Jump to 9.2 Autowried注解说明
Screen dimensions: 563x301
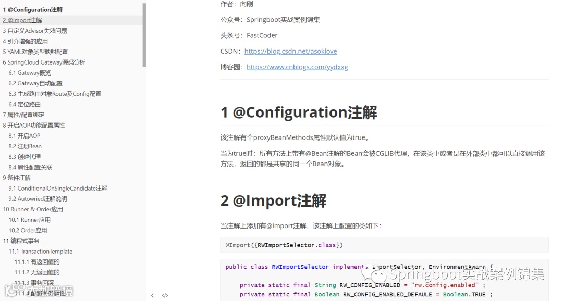click(38, 199)
